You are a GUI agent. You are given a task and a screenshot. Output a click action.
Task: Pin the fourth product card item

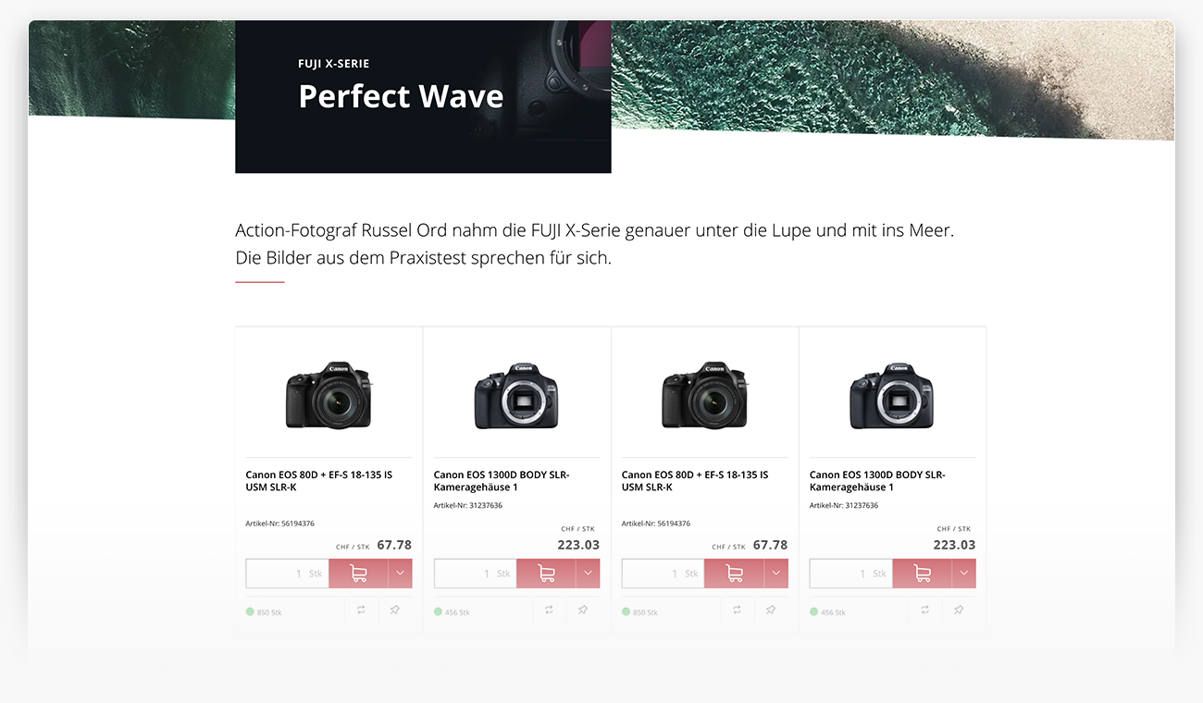[x=959, y=610]
